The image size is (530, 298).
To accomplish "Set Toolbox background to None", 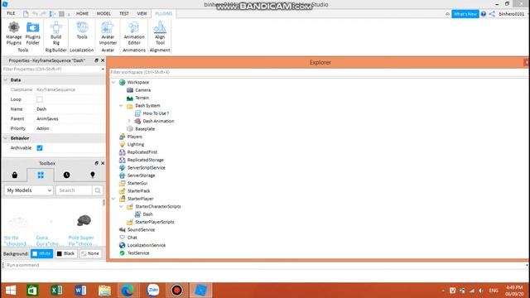I will 90,254.
